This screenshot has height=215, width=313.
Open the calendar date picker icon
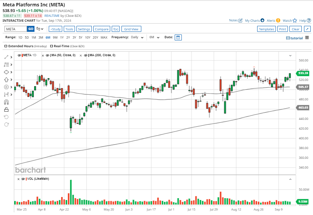[x=178, y=37]
